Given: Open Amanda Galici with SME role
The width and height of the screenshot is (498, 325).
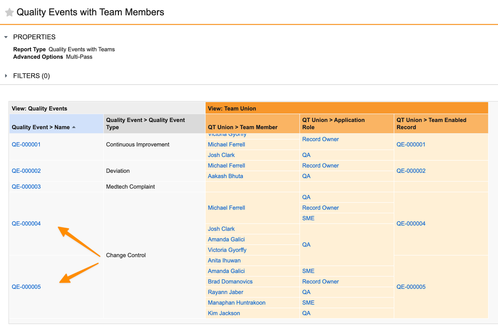Looking at the screenshot, I should tap(226, 271).
